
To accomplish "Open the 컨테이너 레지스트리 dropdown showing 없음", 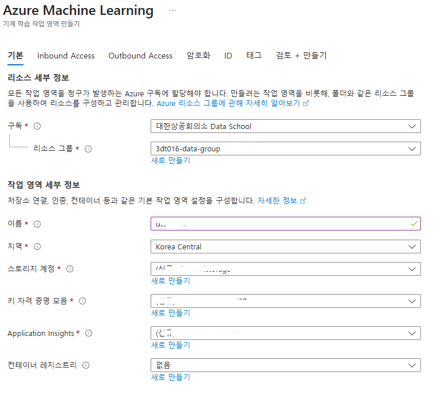I will click(x=286, y=365).
